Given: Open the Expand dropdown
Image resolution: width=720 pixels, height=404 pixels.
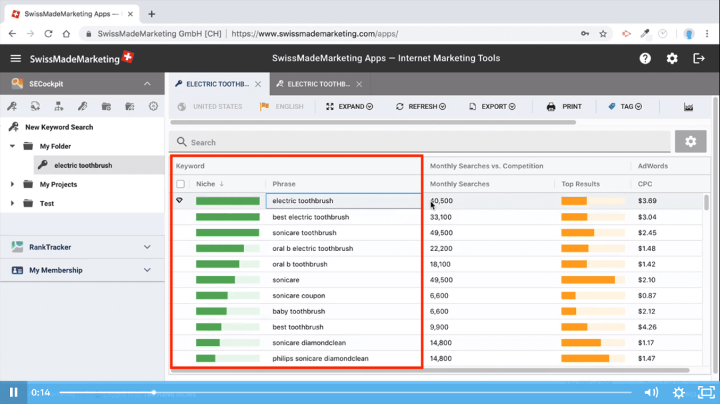Looking at the screenshot, I should click(349, 106).
